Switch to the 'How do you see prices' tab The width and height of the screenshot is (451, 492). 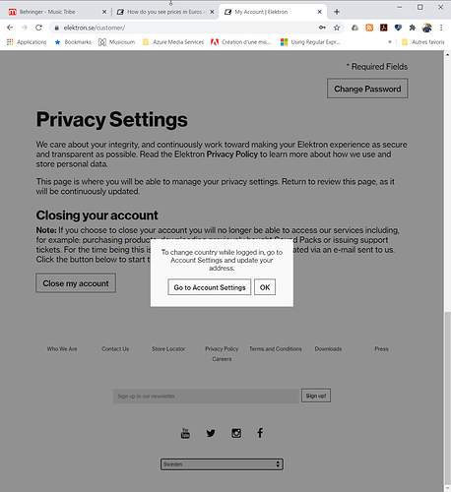(x=165, y=12)
